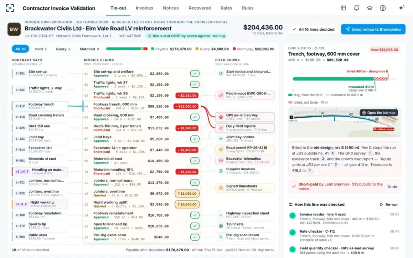Select contract clause cl.14.3 Handling on materials
Image resolution: width=413 pixels, height=258 pixels.
[40, 171]
